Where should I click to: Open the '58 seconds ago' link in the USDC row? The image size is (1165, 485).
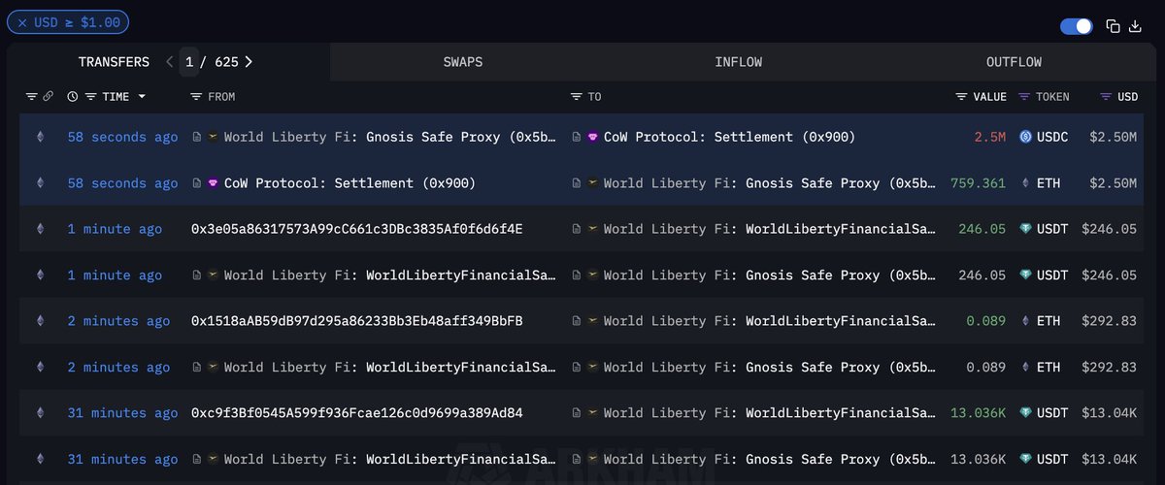tap(122, 137)
